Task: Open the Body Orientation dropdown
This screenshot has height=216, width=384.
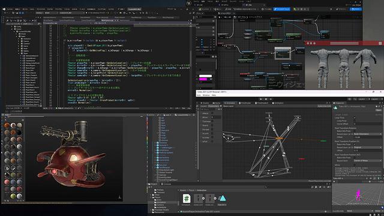Action: (x=368, y=134)
